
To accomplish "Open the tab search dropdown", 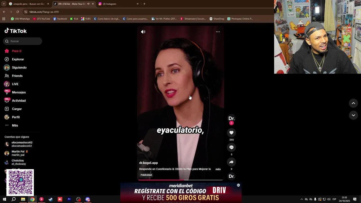I will point(3,4).
